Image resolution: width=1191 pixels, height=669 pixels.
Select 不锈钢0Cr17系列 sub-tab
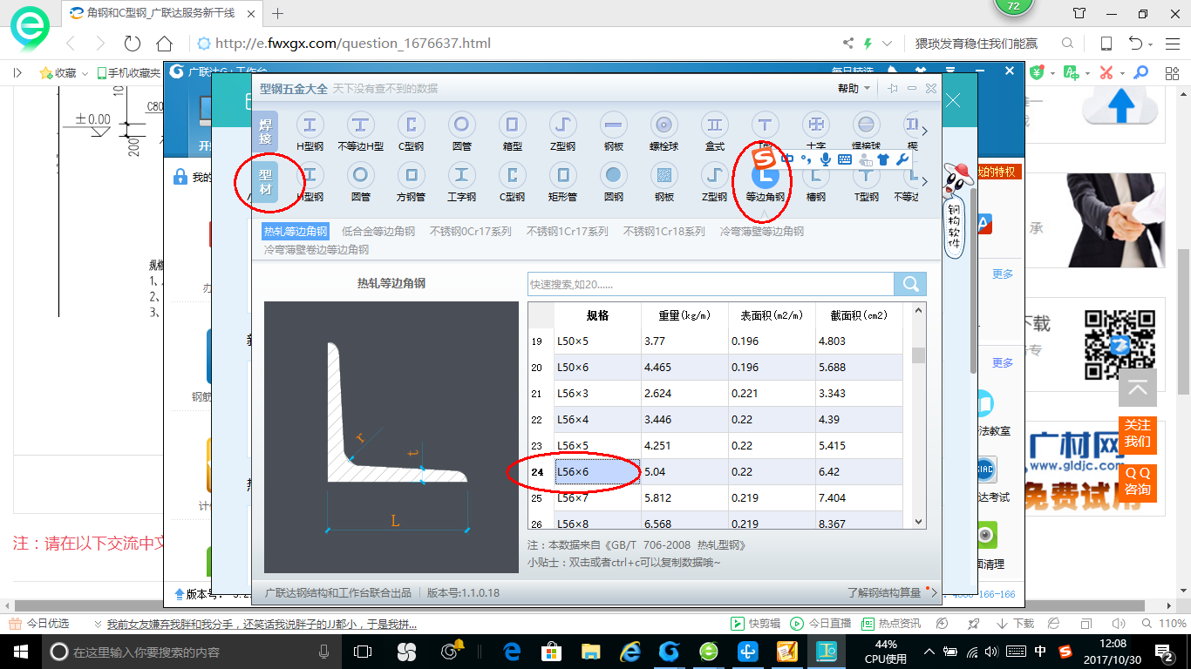pos(470,232)
